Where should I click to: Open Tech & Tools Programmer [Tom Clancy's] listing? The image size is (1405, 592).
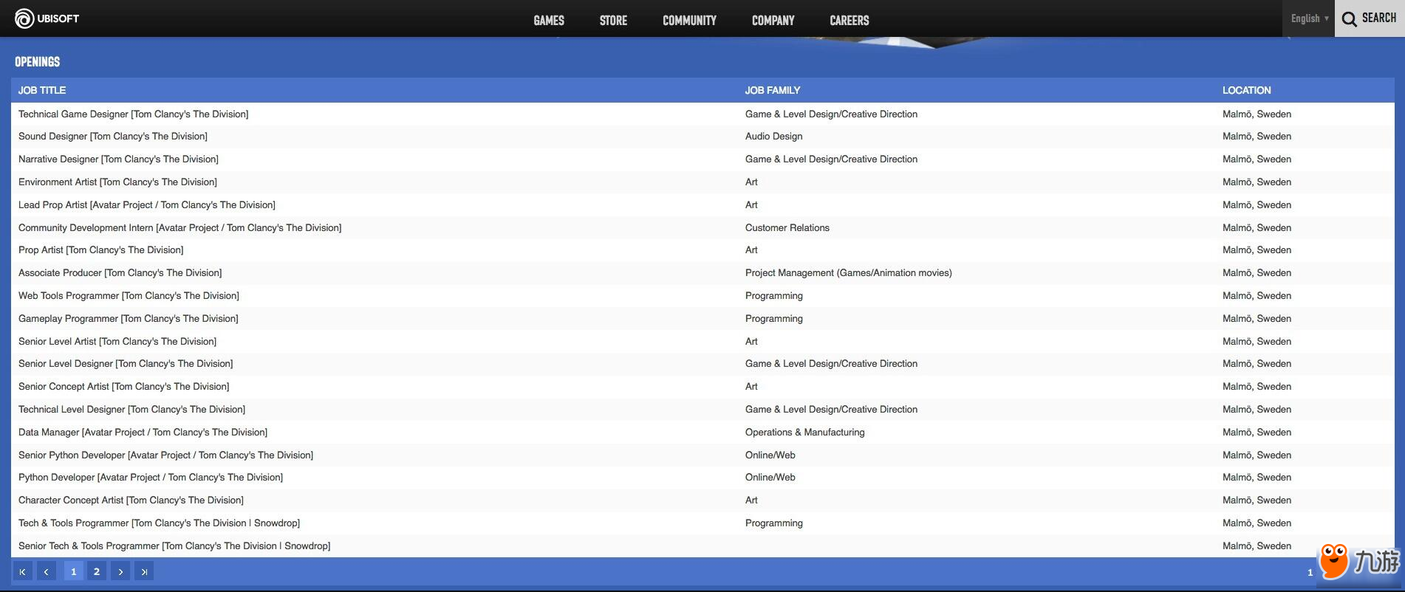(160, 523)
